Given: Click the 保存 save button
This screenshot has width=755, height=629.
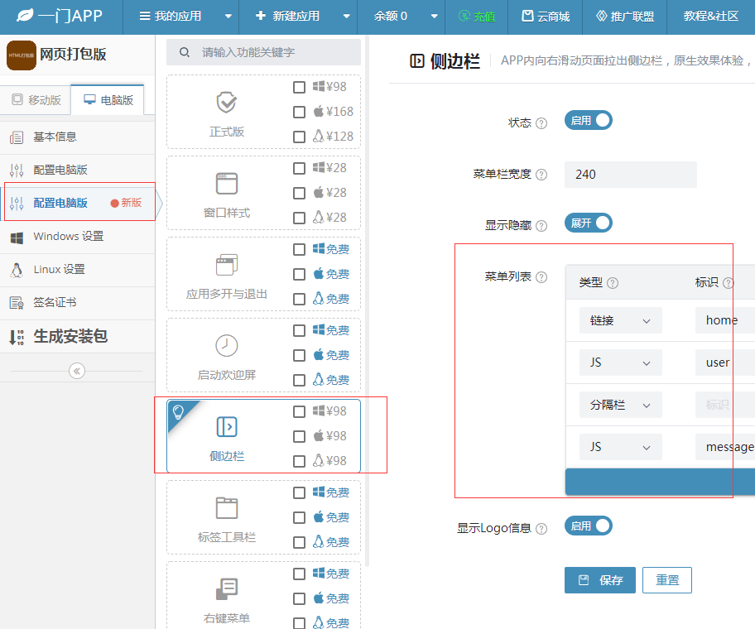Looking at the screenshot, I should (x=600, y=580).
